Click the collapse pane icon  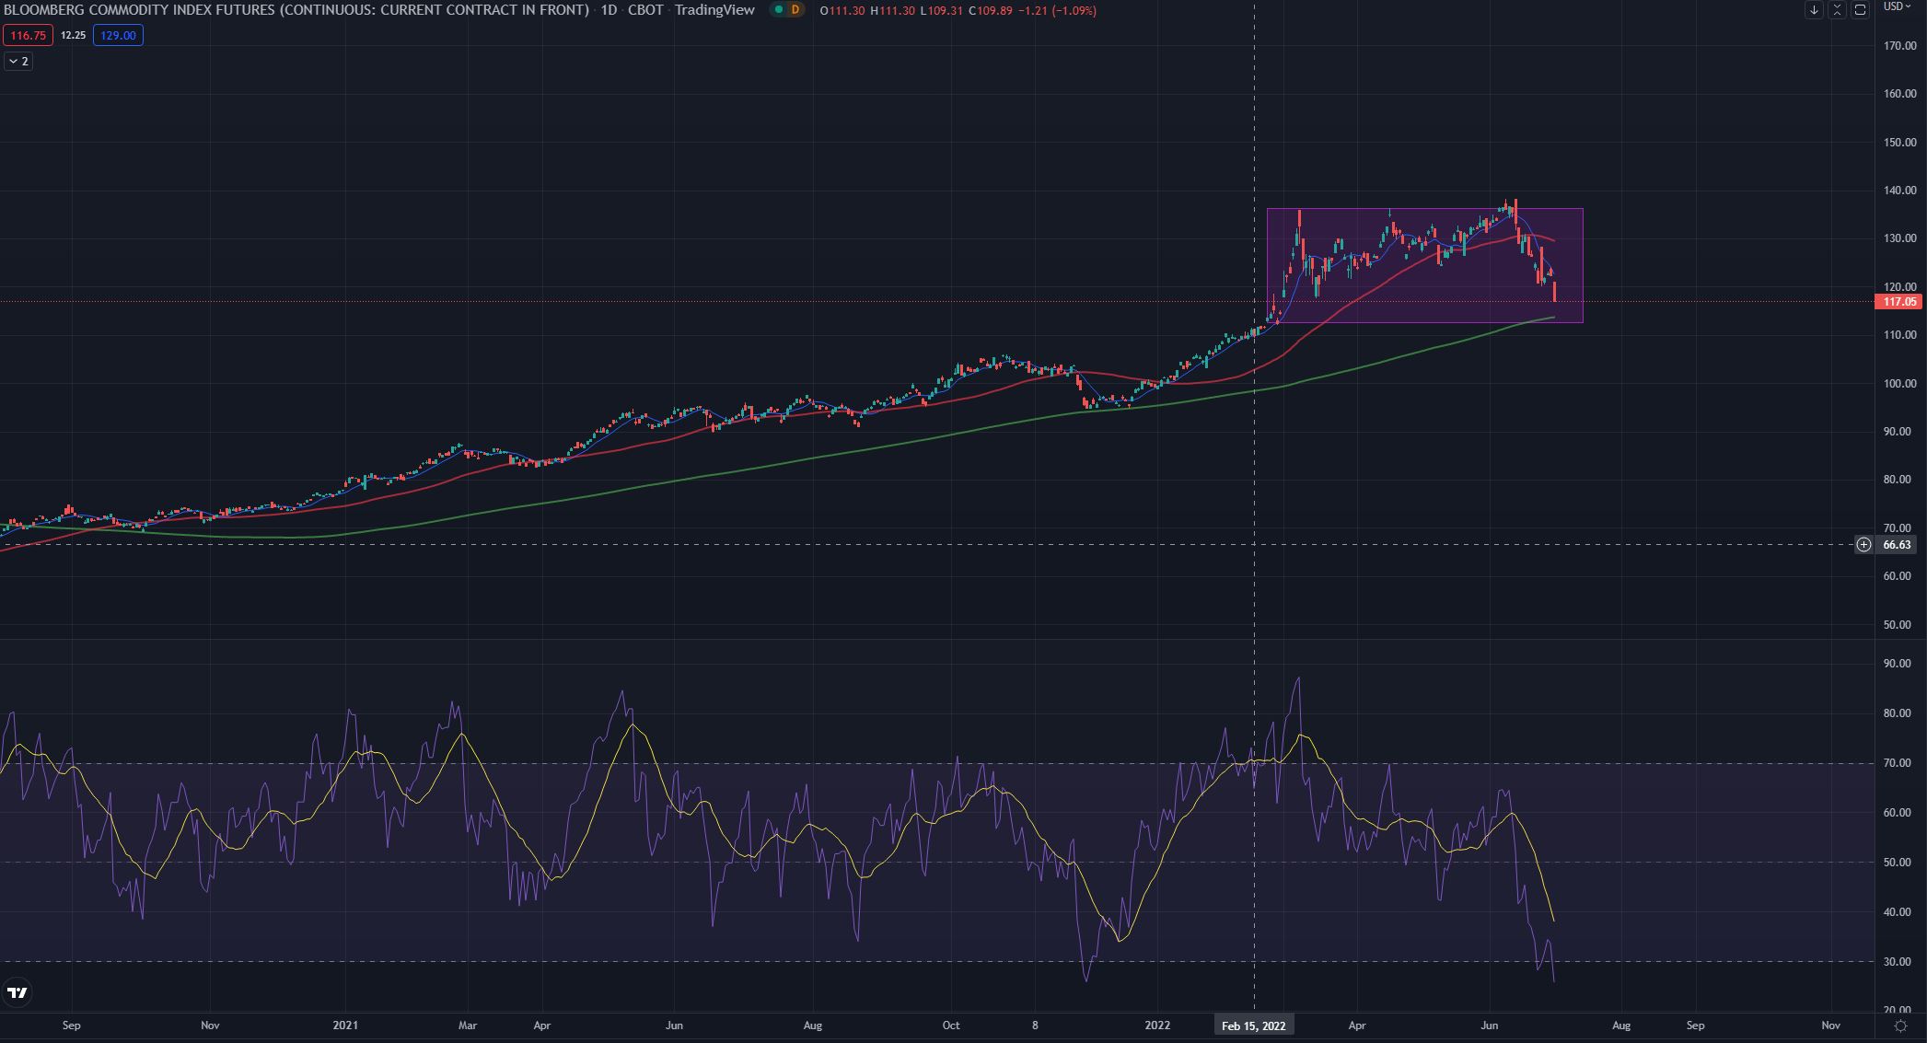pyautogui.click(x=1837, y=10)
